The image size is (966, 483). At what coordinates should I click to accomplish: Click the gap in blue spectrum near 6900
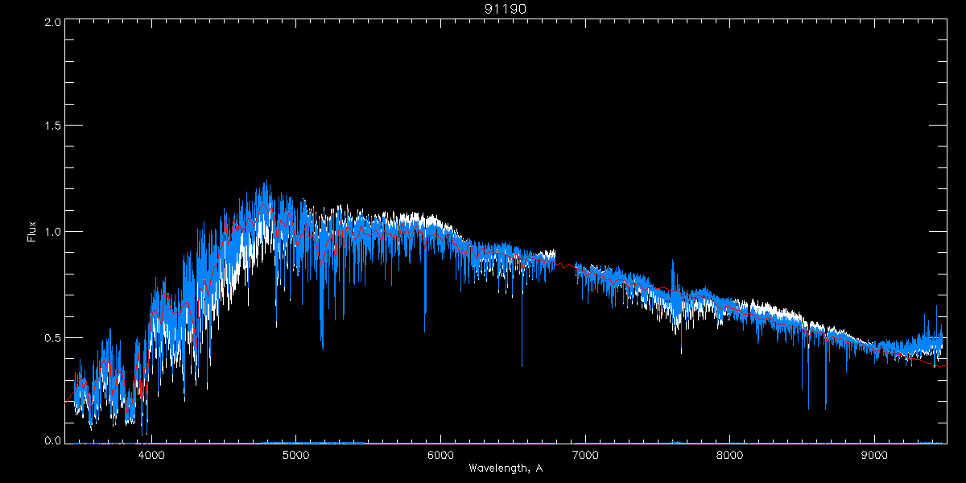click(x=565, y=262)
